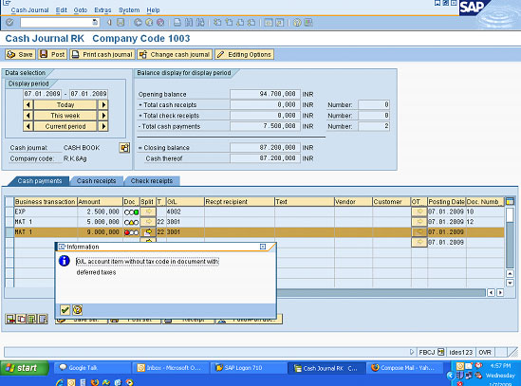The height and width of the screenshot is (386, 521).
Task: Click the Last Page icon
Action: 251,22
